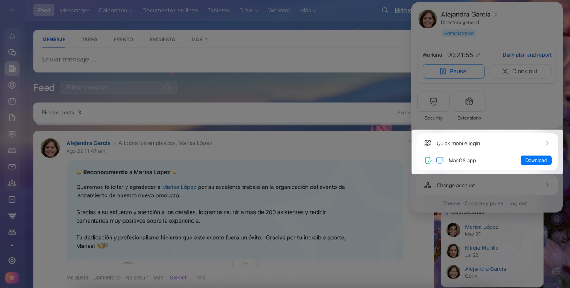Open the settings gear in the left sidebar
Image resolution: width=570 pixels, height=288 pixels.
(x=12, y=260)
